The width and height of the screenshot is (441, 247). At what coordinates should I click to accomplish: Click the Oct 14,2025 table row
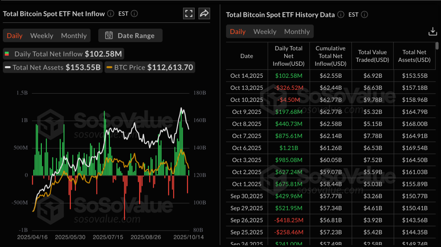(x=330, y=76)
